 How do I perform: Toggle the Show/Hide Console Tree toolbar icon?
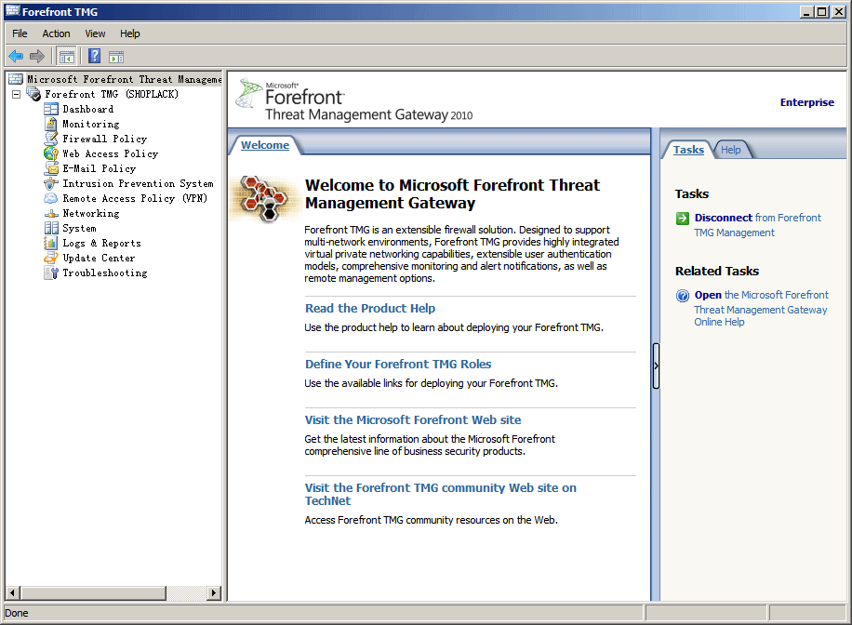(x=67, y=57)
